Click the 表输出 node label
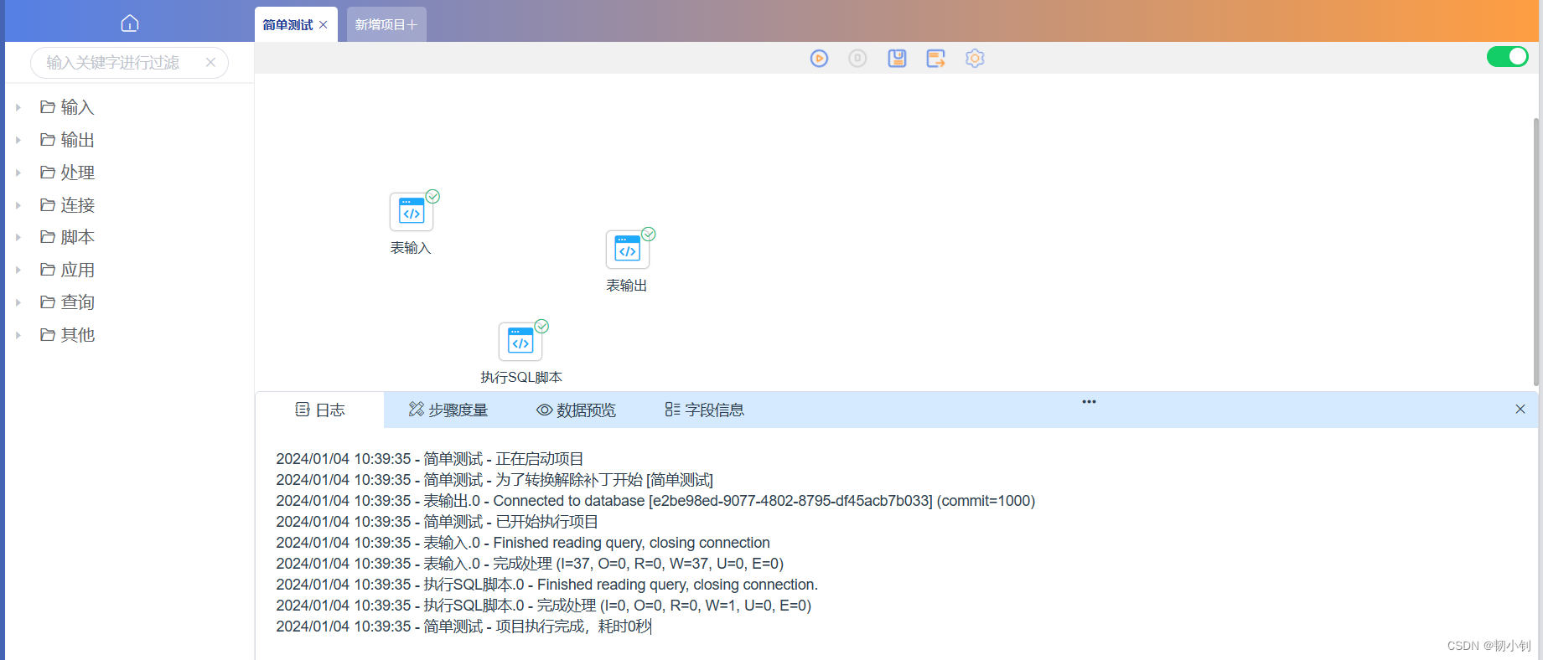The width and height of the screenshot is (1543, 660). click(627, 286)
